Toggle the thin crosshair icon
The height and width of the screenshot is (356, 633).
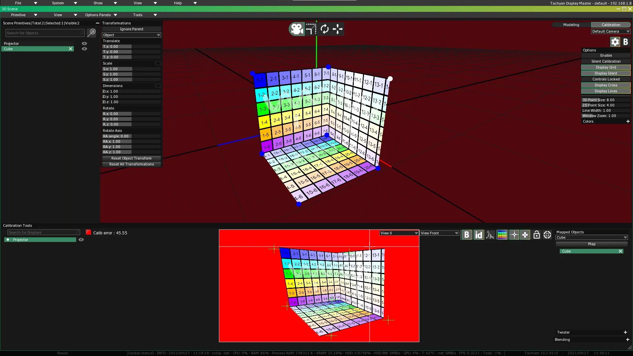click(x=514, y=235)
